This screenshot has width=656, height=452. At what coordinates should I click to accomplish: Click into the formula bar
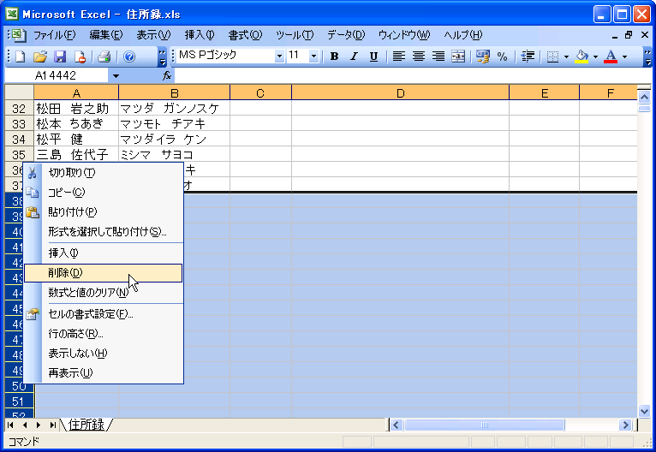[x=413, y=75]
